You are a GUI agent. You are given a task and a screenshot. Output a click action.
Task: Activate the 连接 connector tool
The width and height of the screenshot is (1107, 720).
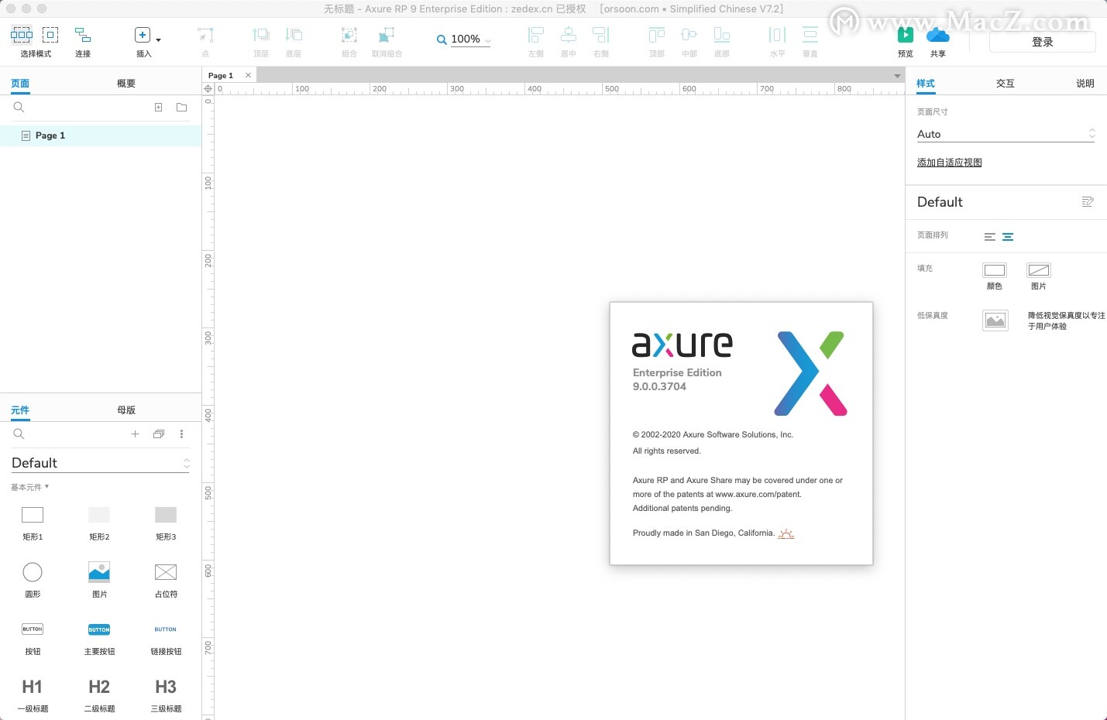point(83,35)
